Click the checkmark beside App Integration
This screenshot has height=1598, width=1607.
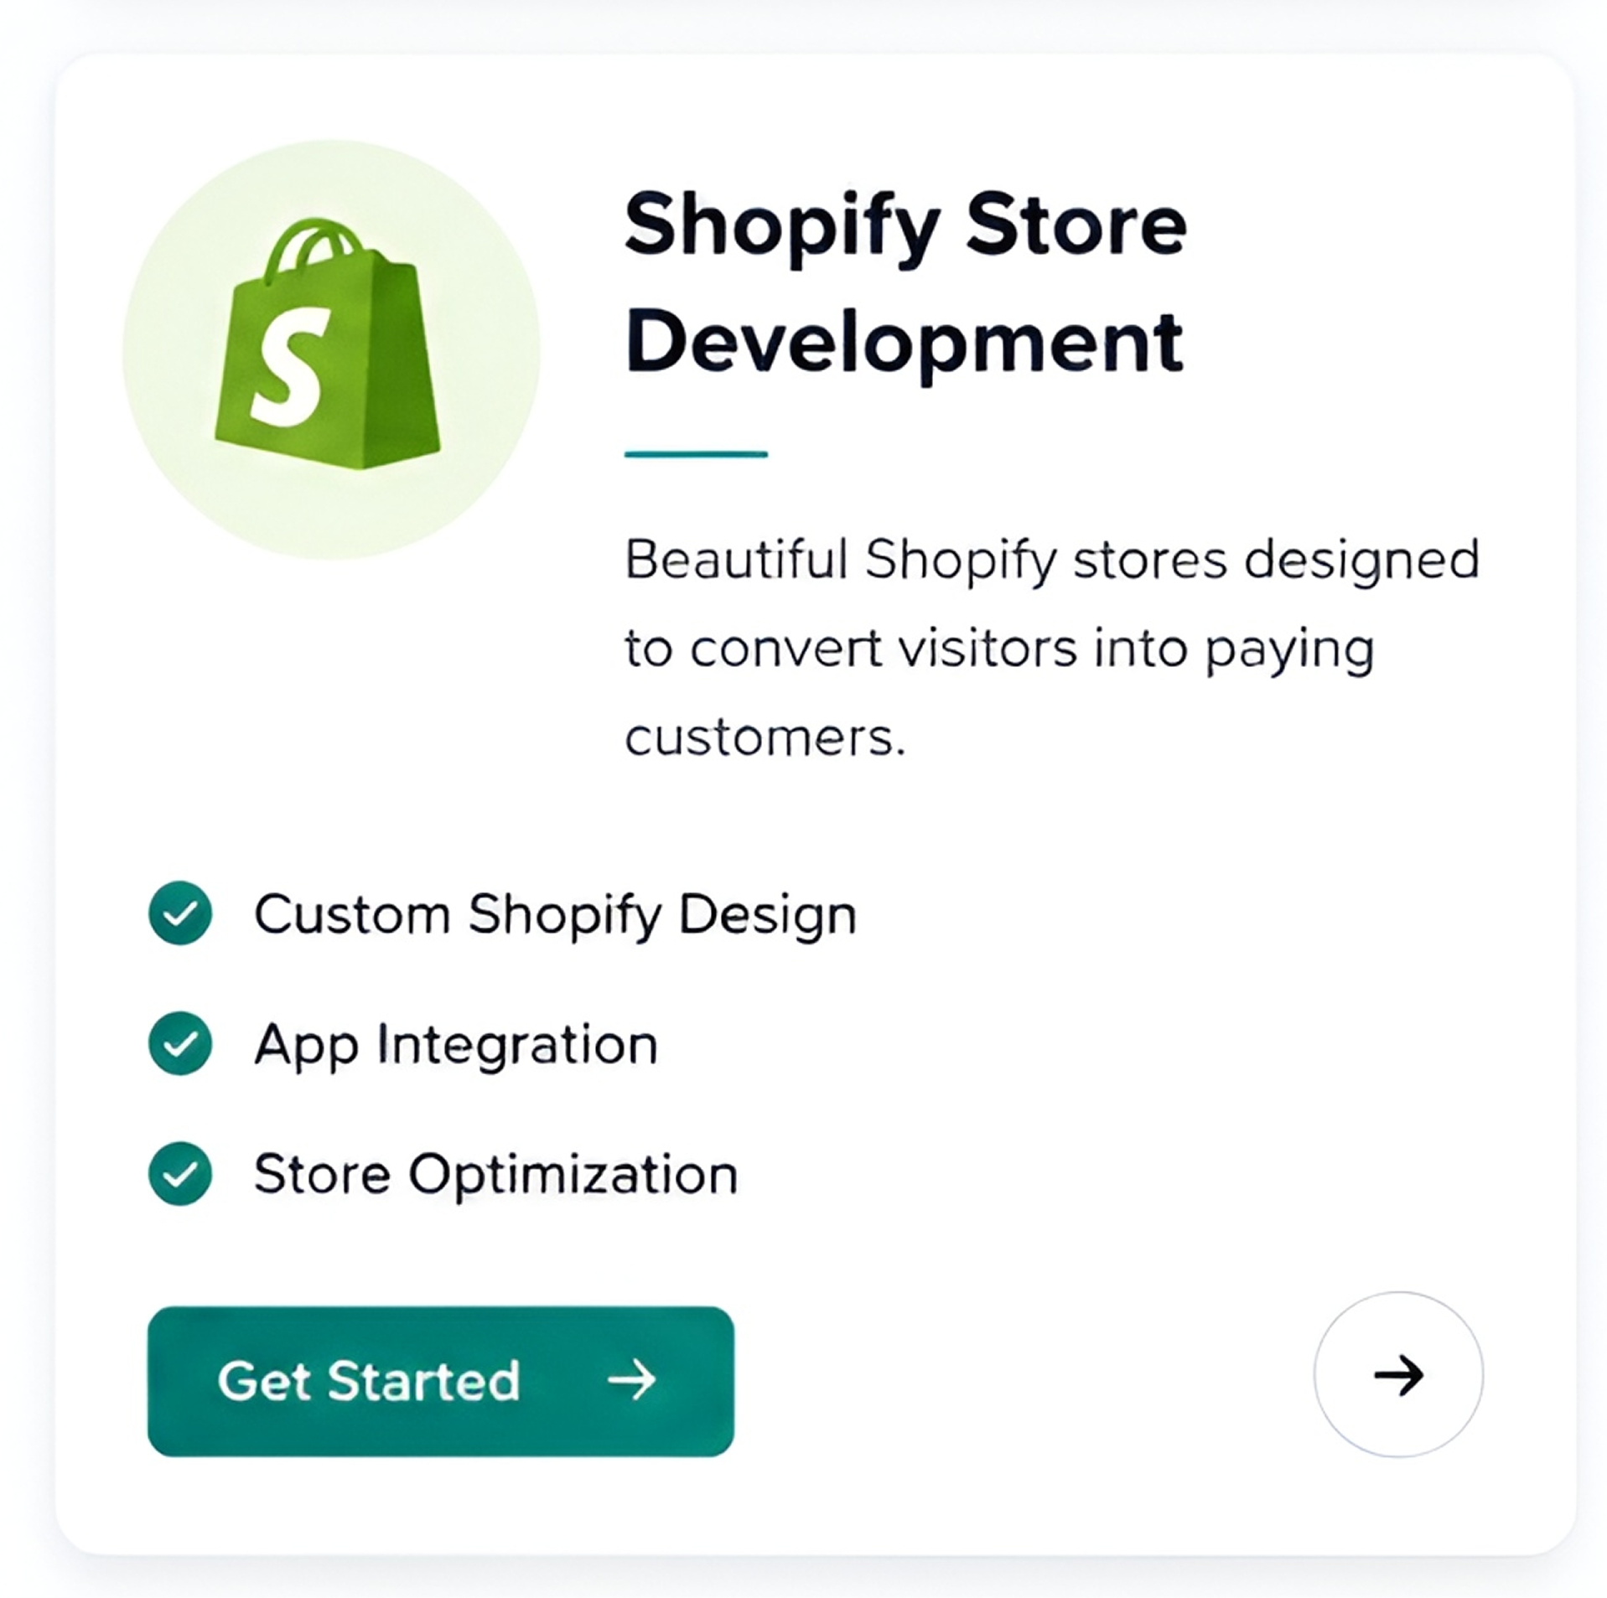[x=180, y=1043]
